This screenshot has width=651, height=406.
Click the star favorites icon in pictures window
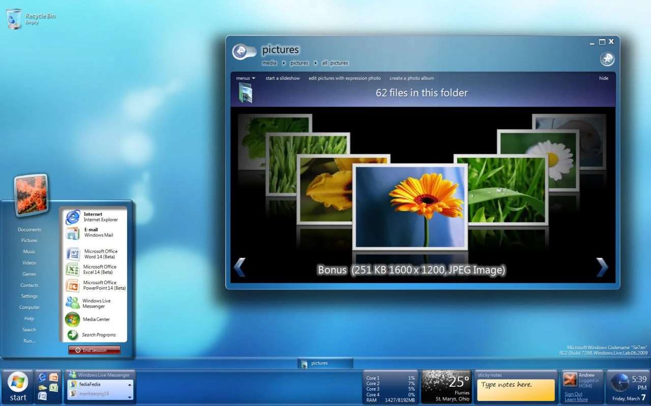click(x=607, y=59)
